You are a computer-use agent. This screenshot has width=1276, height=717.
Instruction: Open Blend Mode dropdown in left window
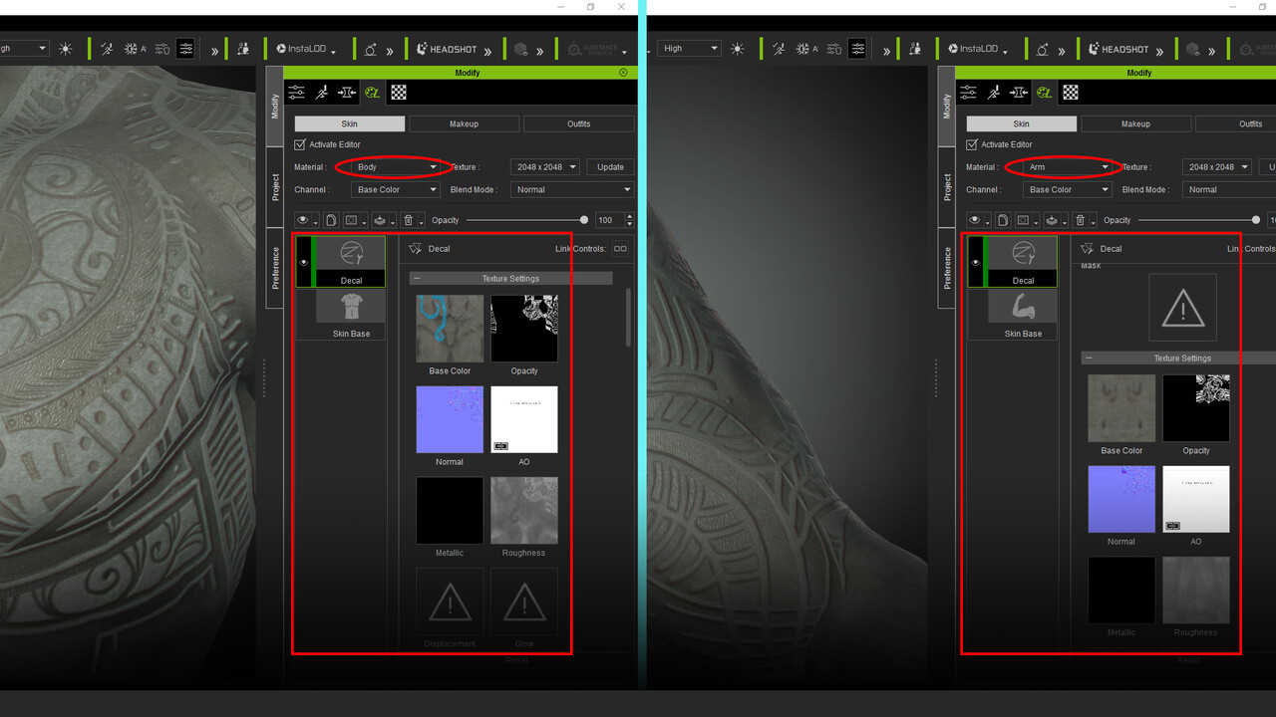pos(572,189)
